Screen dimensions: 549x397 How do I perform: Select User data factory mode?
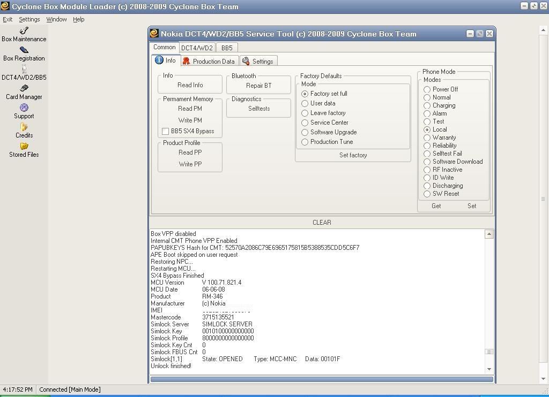pos(305,103)
